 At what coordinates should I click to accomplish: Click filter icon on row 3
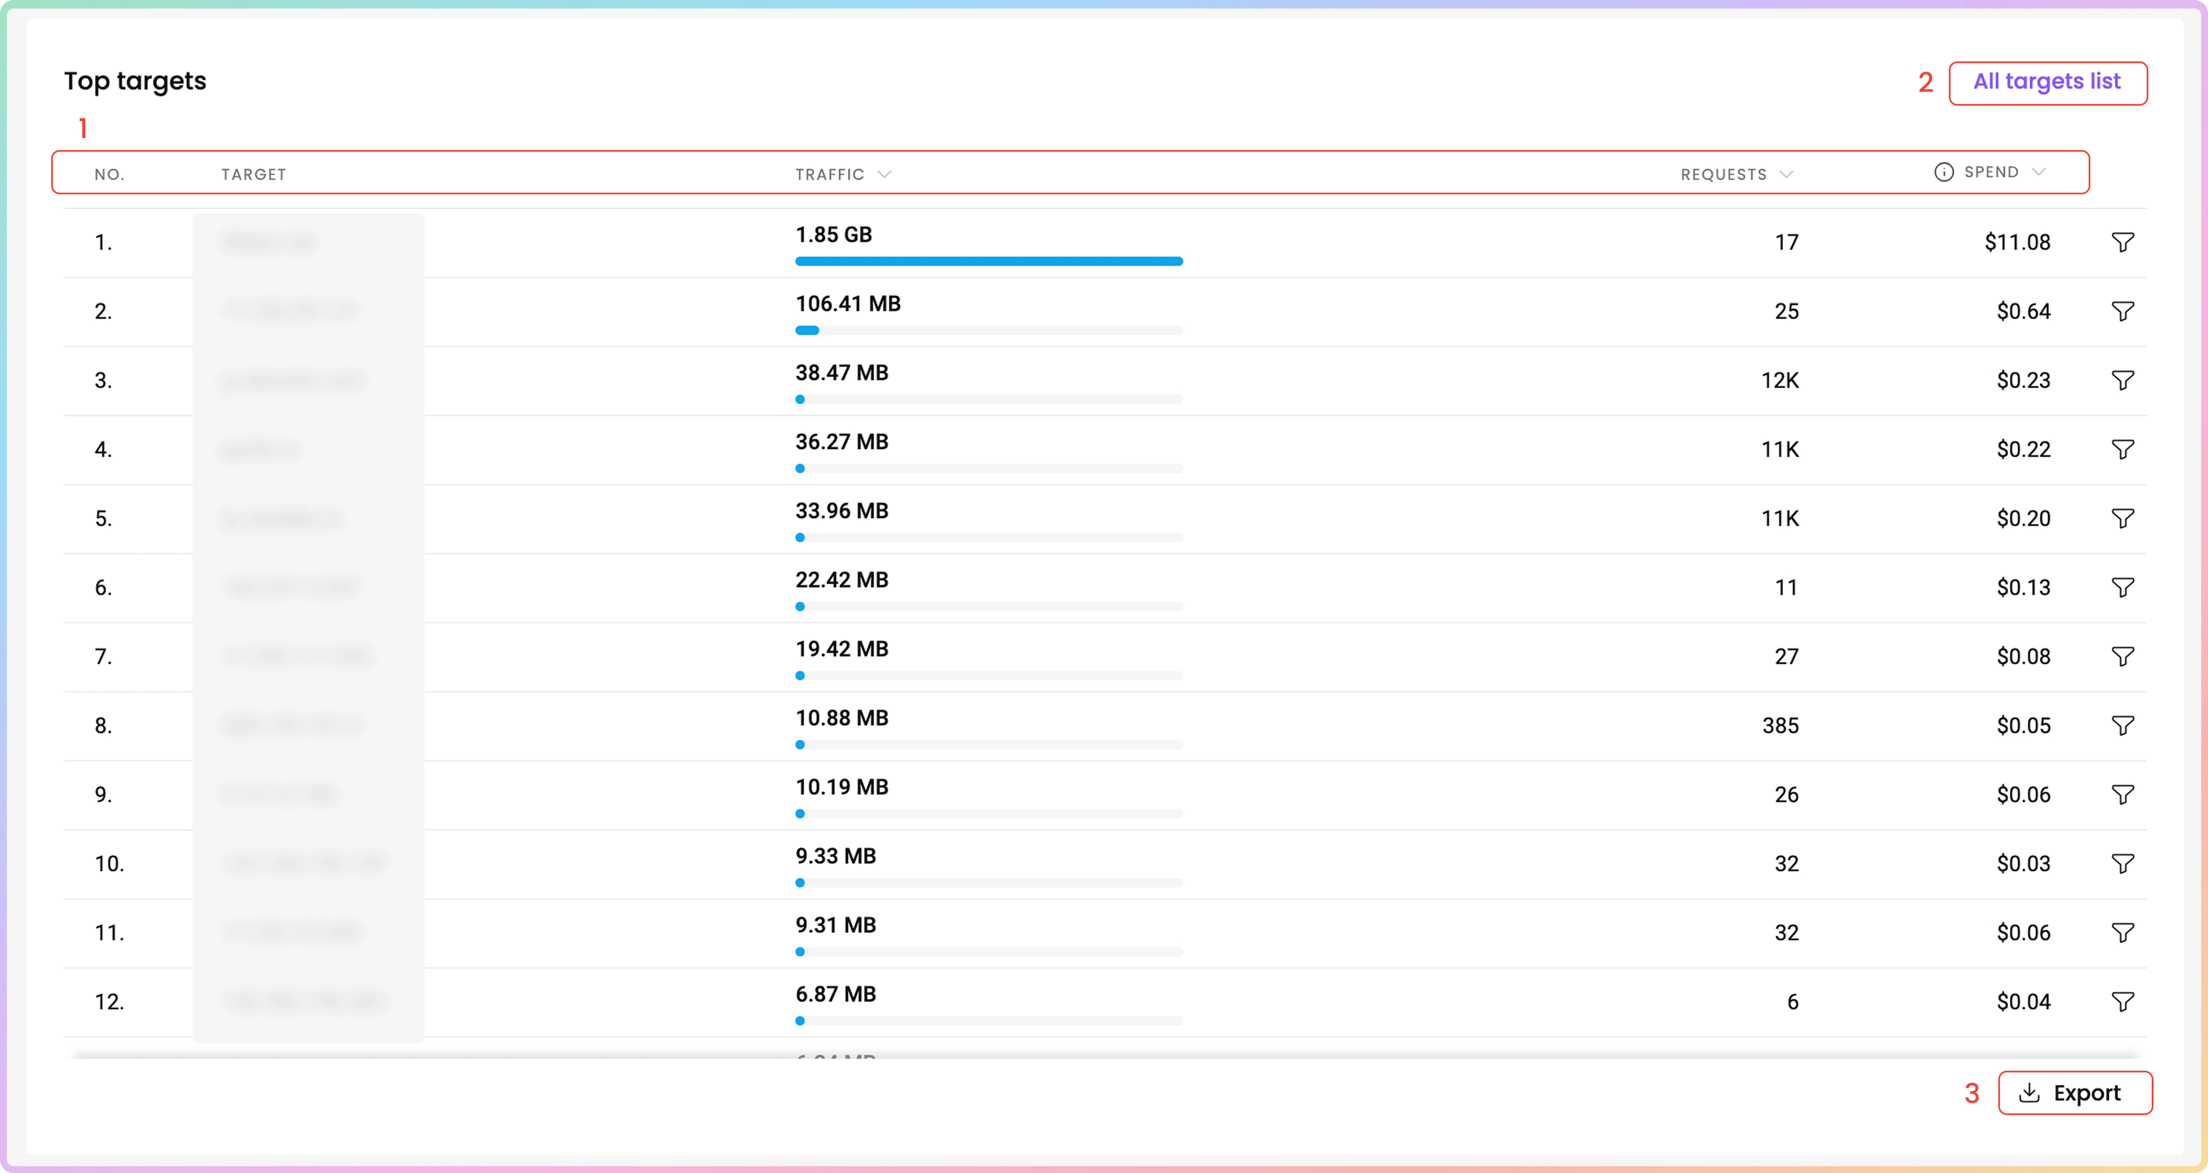(x=2122, y=381)
